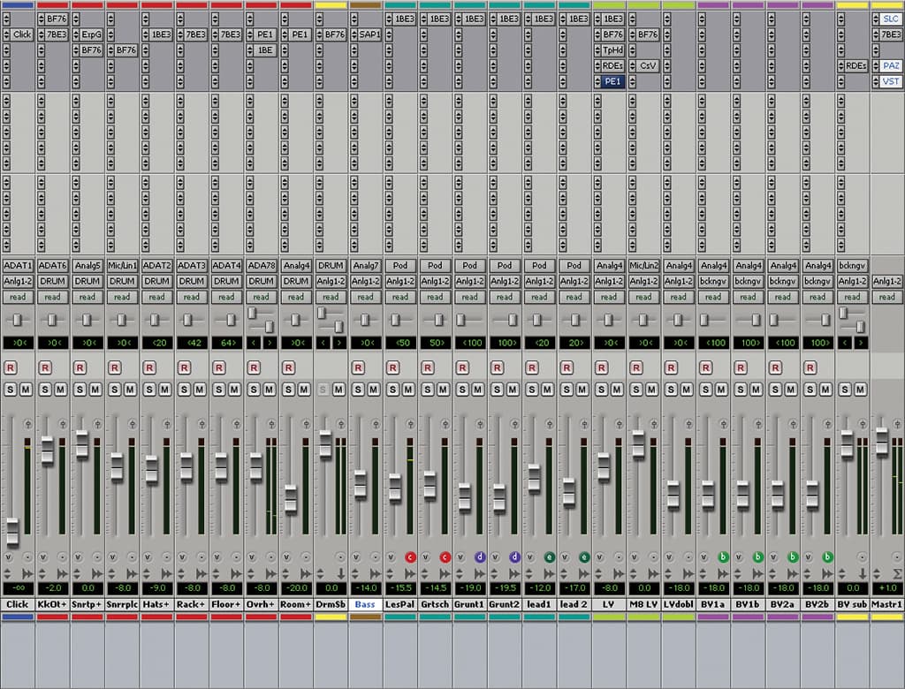This screenshot has width=905, height=689.
Task: Click audio track type icon on Snrtp+ strip
Action: [x=97, y=574]
